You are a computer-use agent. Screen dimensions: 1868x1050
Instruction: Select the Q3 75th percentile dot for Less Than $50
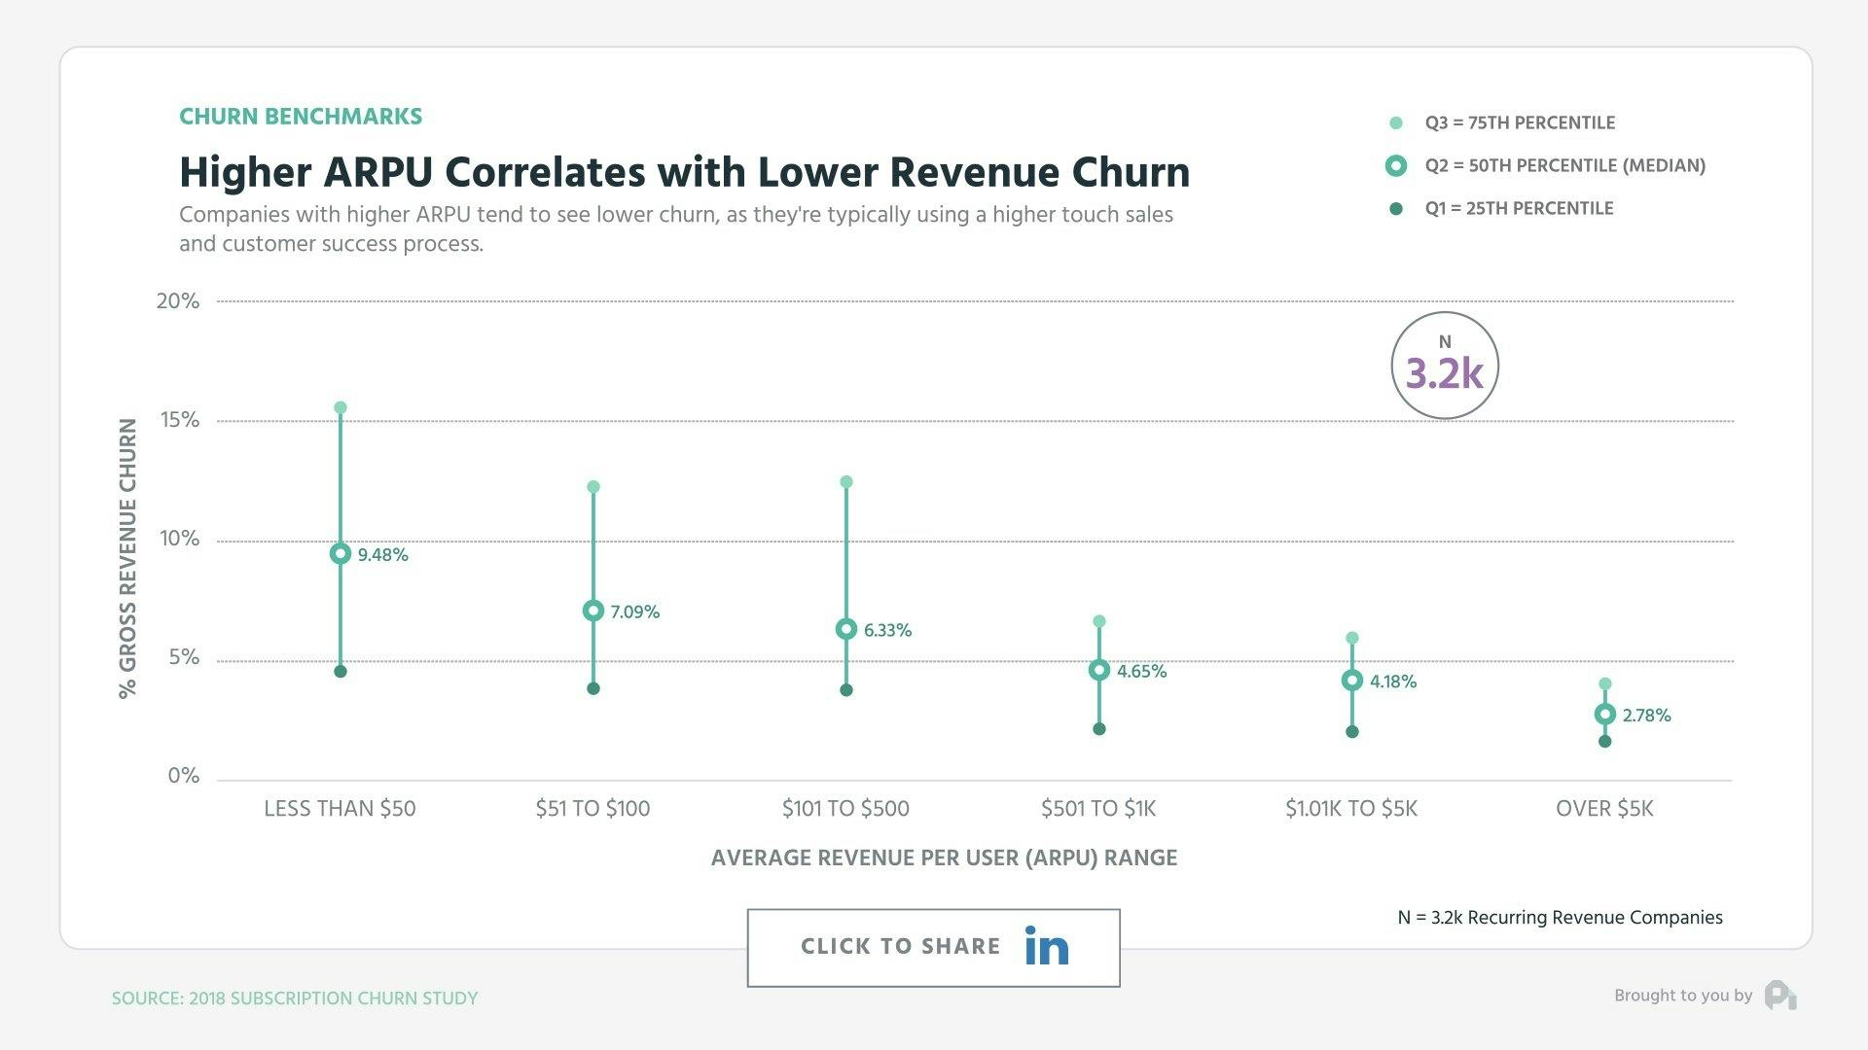click(340, 406)
